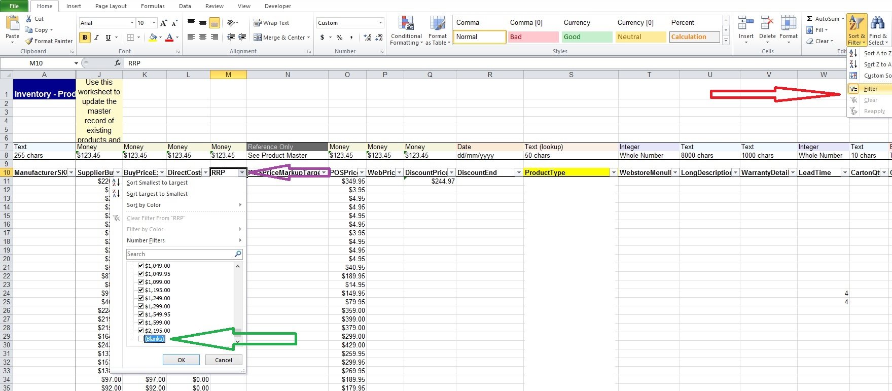Switch to the Formulas tab
Viewport: 892px width, 391px height.
(153, 6)
